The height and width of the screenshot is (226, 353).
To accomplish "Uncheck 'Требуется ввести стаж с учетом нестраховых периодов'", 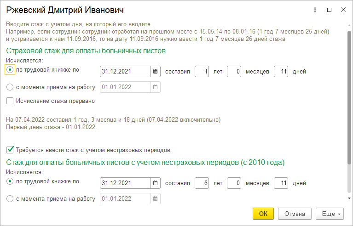I will click(10, 150).
